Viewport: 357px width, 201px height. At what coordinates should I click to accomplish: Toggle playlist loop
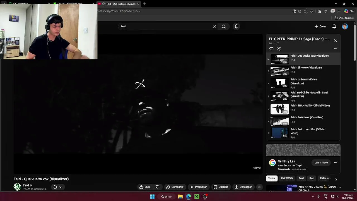point(271,49)
